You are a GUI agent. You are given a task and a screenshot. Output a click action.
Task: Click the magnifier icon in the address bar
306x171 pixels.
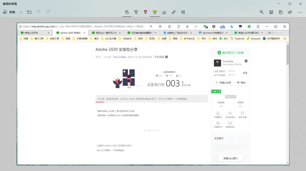pos(151,26)
